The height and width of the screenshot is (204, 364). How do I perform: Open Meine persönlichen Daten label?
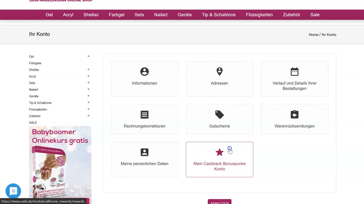point(144,164)
